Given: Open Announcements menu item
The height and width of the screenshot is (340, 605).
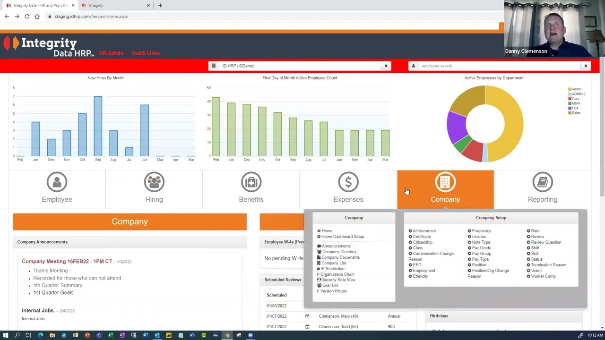Looking at the screenshot, I should (334, 246).
